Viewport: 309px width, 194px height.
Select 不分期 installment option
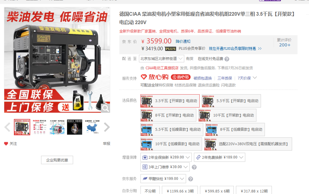coord(150,191)
